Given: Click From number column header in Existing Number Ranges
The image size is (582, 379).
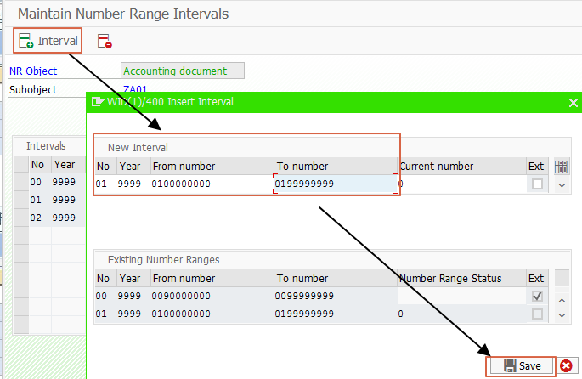Looking at the screenshot, I should pos(212,279).
